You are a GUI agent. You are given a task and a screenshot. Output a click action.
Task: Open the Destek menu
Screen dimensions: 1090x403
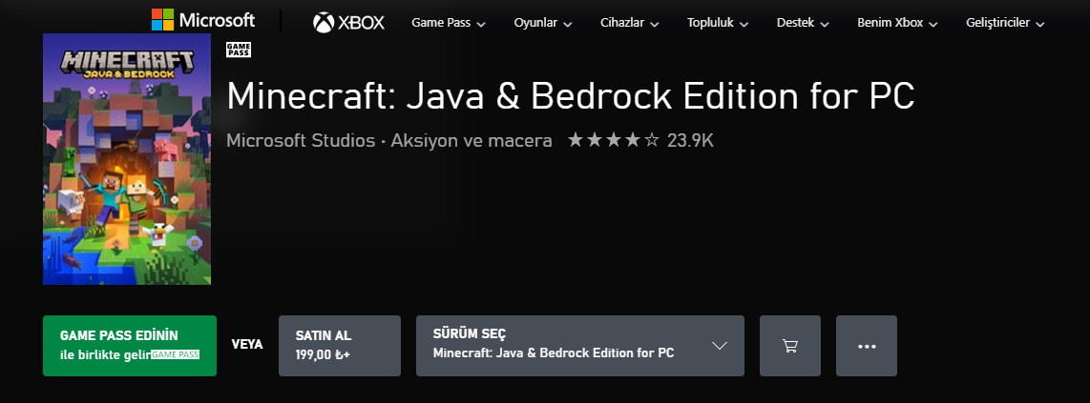click(803, 22)
